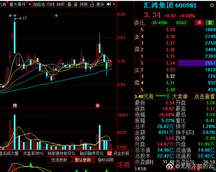Click 点击查看 for large sell orders
The height and width of the screenshot is (172, 216).
[x=205, y=97]
